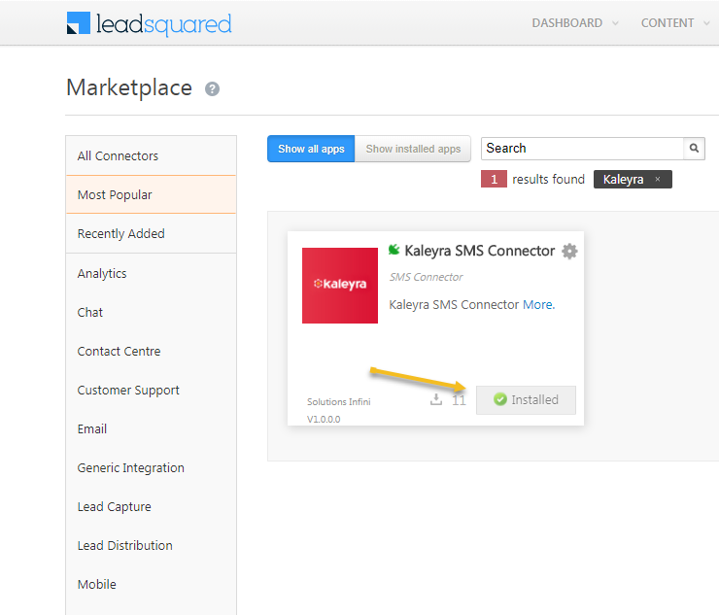Screen dimensions: 719x615
Task: Open the Analytics category
Action: (151, 273)
